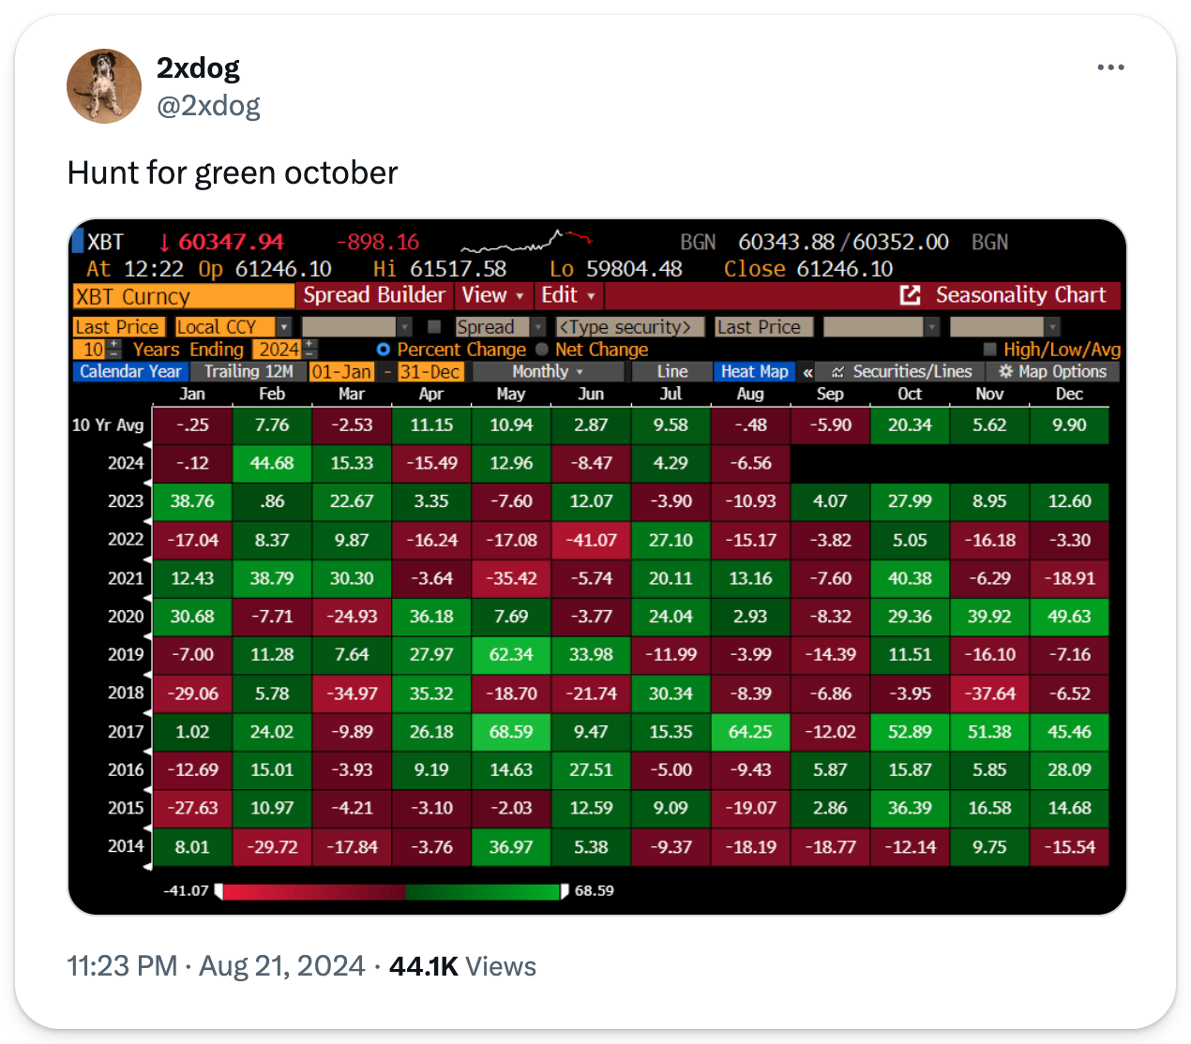
Task: Tick the Spread checkbox
Action: (434, 327)
